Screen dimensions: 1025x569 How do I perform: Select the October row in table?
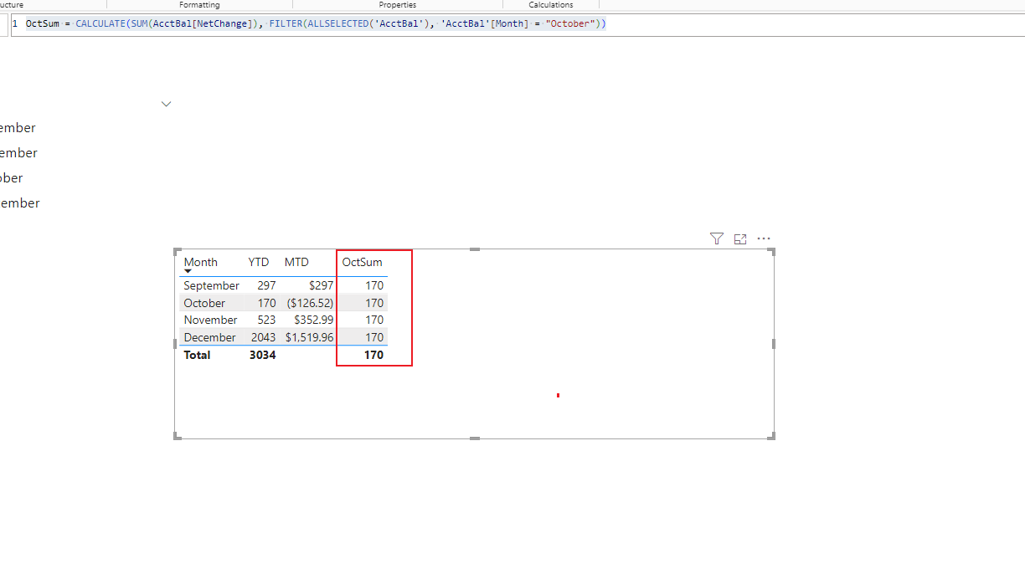click(283, 303)
